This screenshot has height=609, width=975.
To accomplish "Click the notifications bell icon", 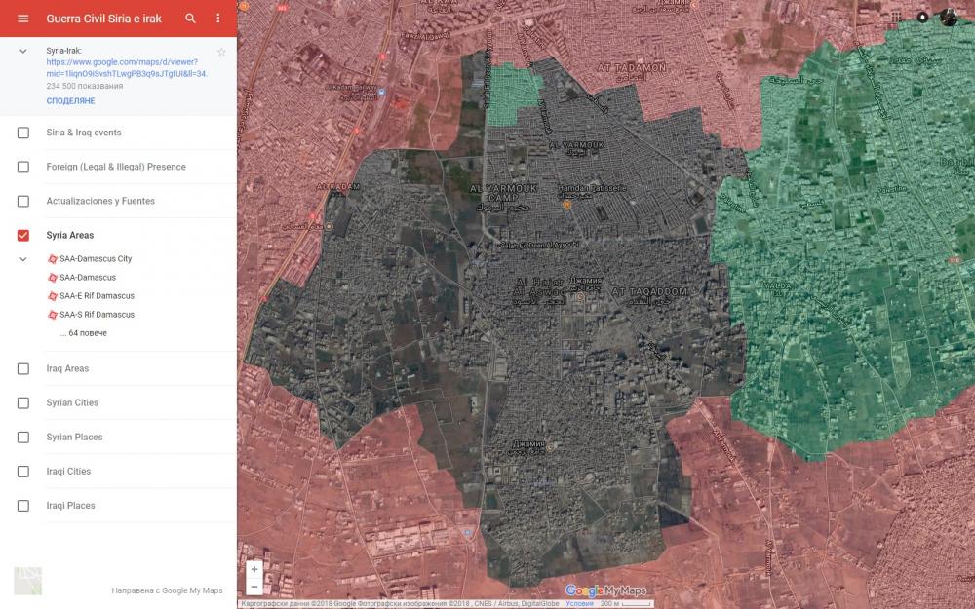I will 922,17.
